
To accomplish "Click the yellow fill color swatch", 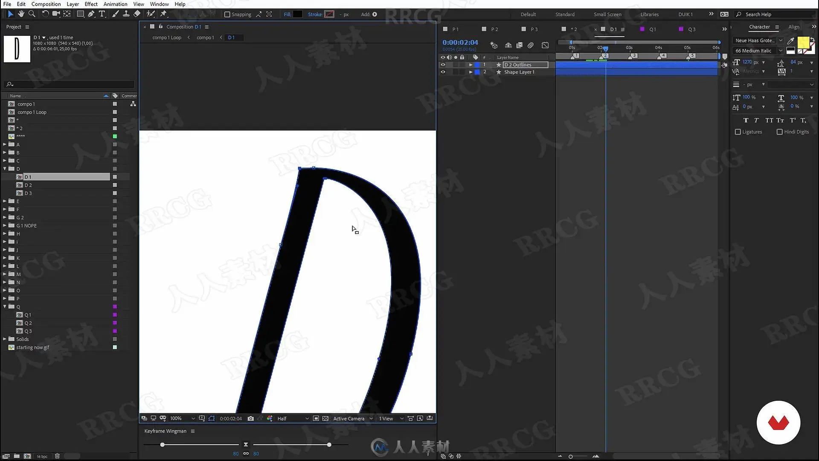I will [x=803, y=42].
